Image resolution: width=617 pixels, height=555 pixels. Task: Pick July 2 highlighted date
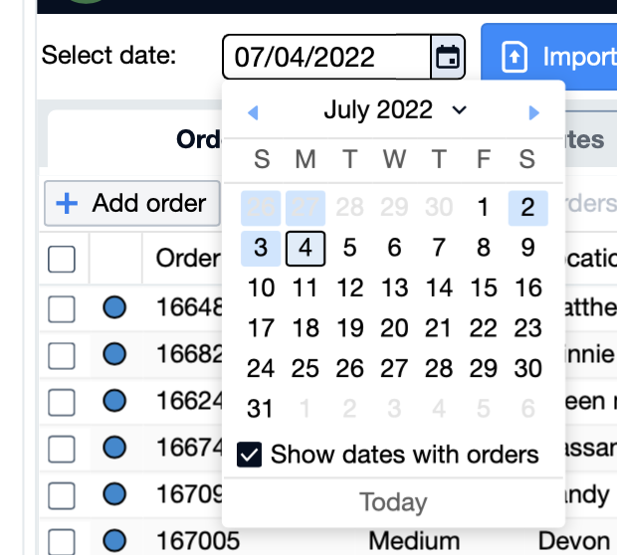point(527,208)
